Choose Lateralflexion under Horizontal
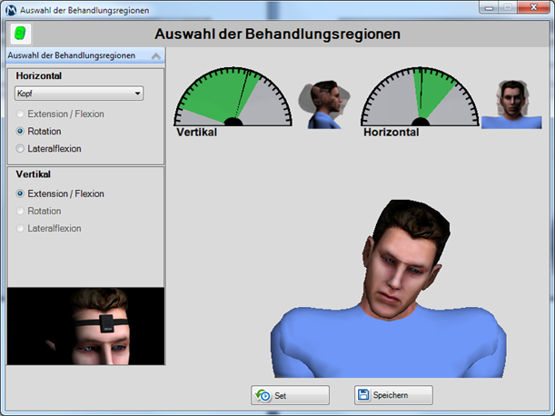This screenshot has width=555, height=416. click(x=21, y=148)
